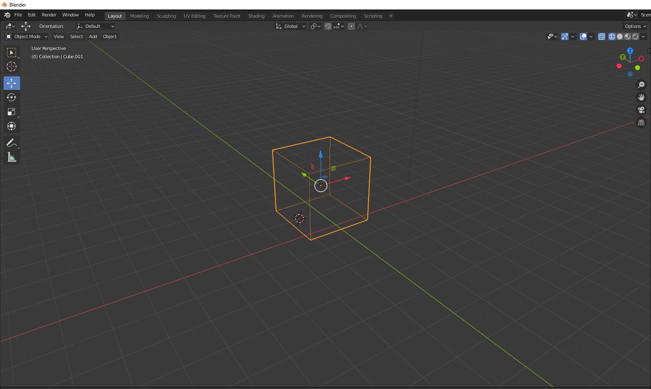Screen dimensions: 651x389
Task: Toggle camera view with the camera icon
Action: (641, 110)
